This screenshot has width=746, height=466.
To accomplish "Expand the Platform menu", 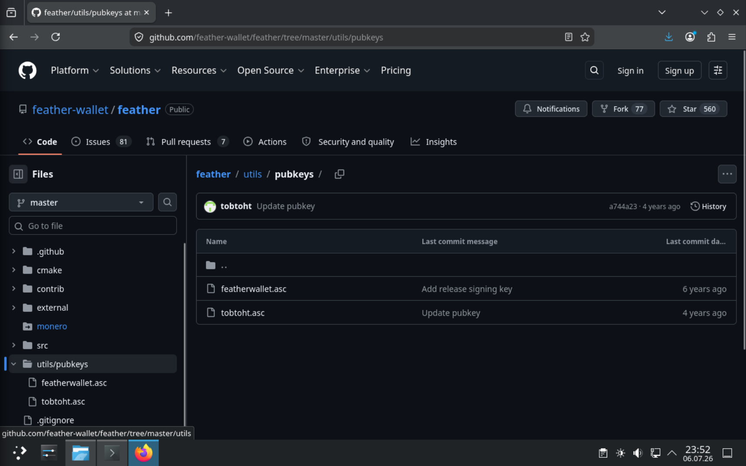I will point(75,70).
